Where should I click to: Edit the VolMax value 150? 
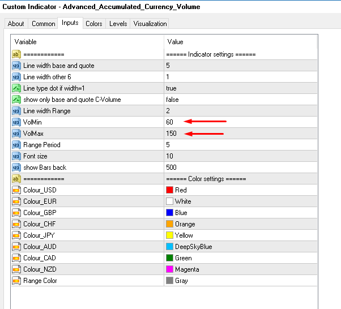pos(171,134)
